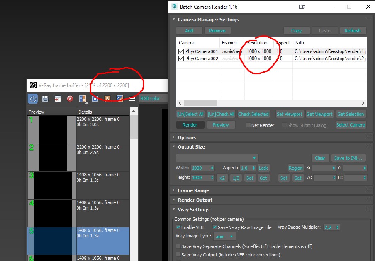Enable the Net Render checkbox
375x261 pixels.
[248, 125]
